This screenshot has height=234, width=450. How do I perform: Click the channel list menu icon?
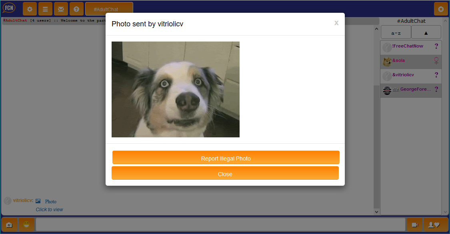pos(45,9)
